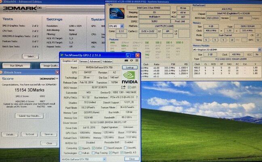
Task: Click Intel Core logo in HWiNFO
Action: coord(117,13)
